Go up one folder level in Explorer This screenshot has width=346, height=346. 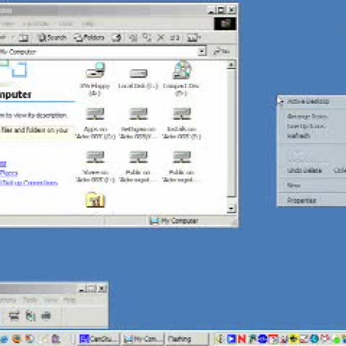(24, 37)
